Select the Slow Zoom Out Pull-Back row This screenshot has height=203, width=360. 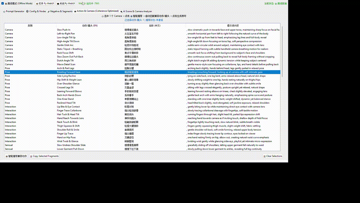point(142,57)
